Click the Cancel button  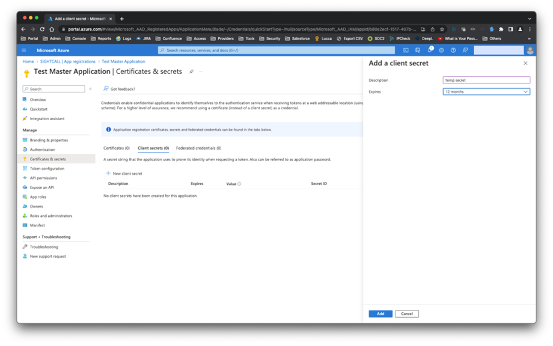pyautogui.click(x=407, y=314)
